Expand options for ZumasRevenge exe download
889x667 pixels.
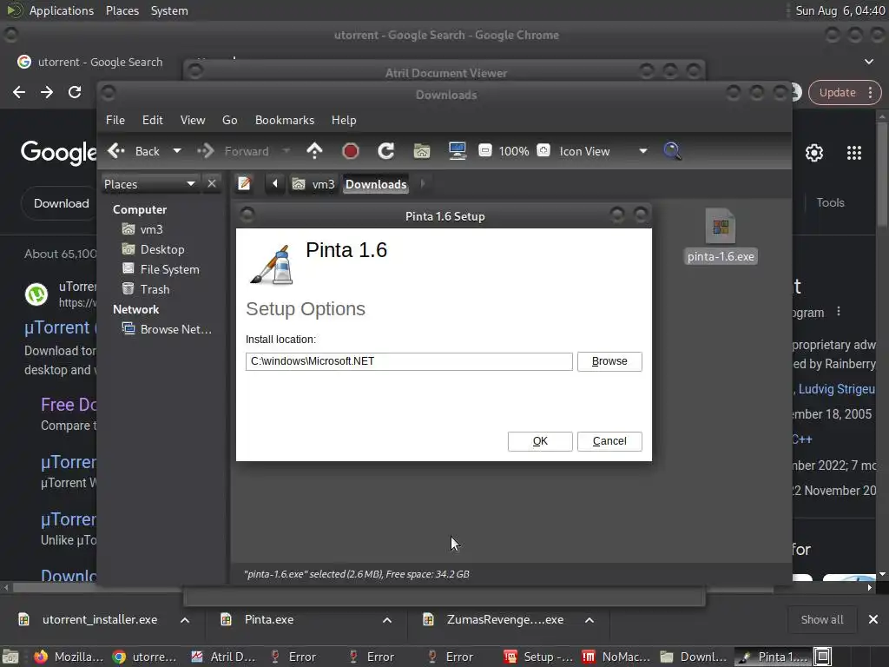589,620
